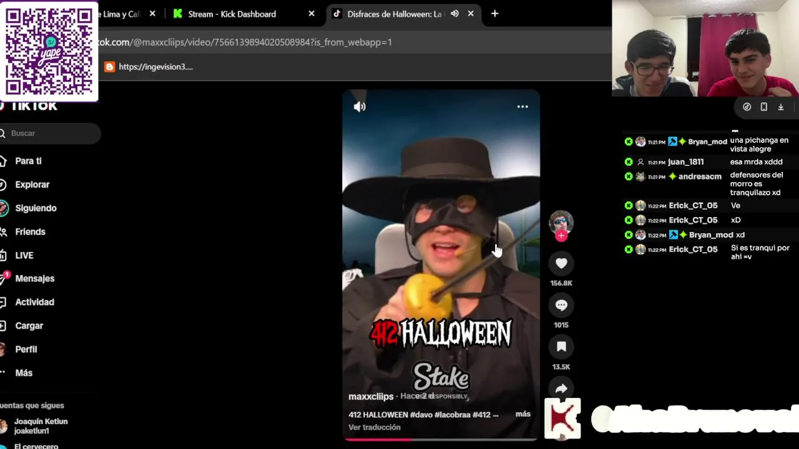Open the Para ti feed

click(28, 161)
